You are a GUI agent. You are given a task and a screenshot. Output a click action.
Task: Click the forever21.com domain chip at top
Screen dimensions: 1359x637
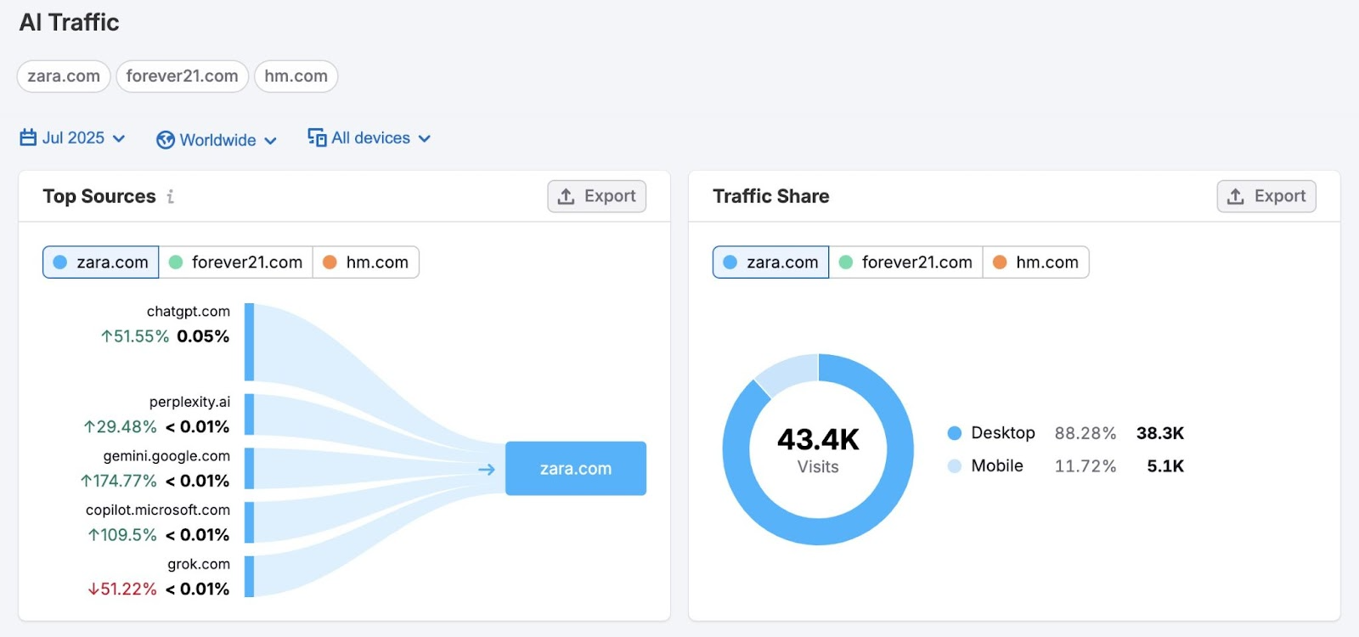point(182,76)
